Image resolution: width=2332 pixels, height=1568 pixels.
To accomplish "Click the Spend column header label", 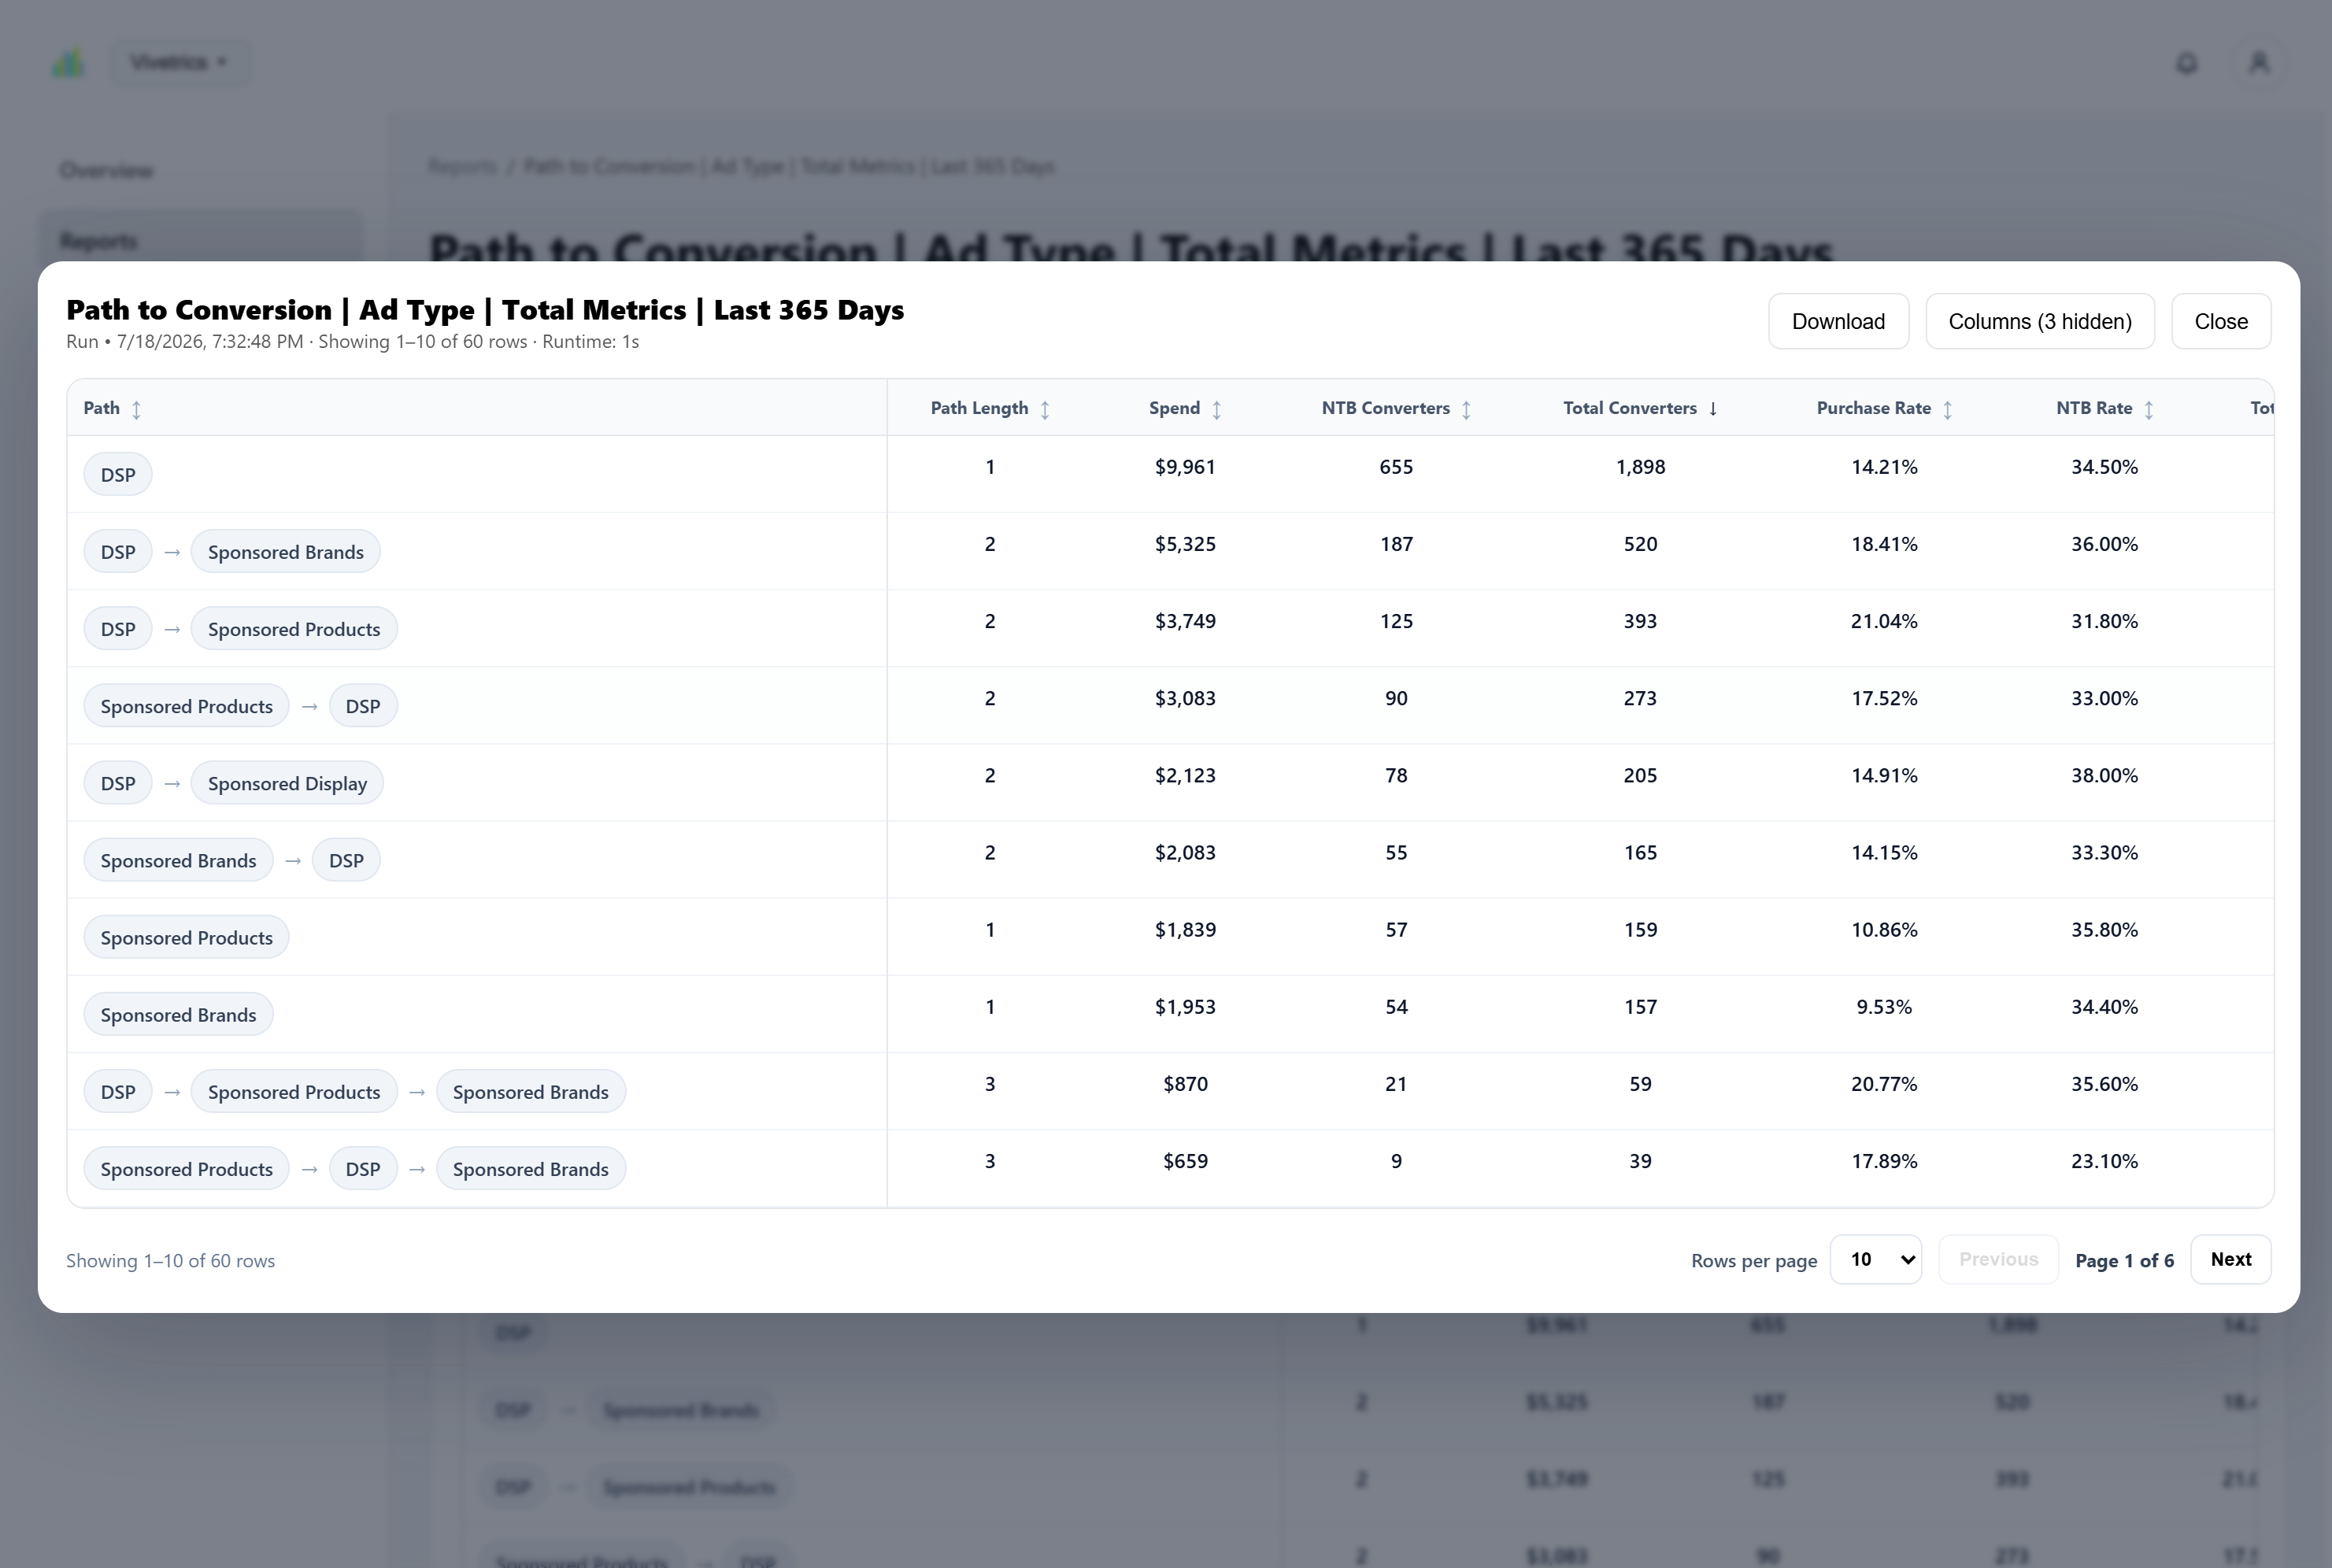I will (1174, 408).
